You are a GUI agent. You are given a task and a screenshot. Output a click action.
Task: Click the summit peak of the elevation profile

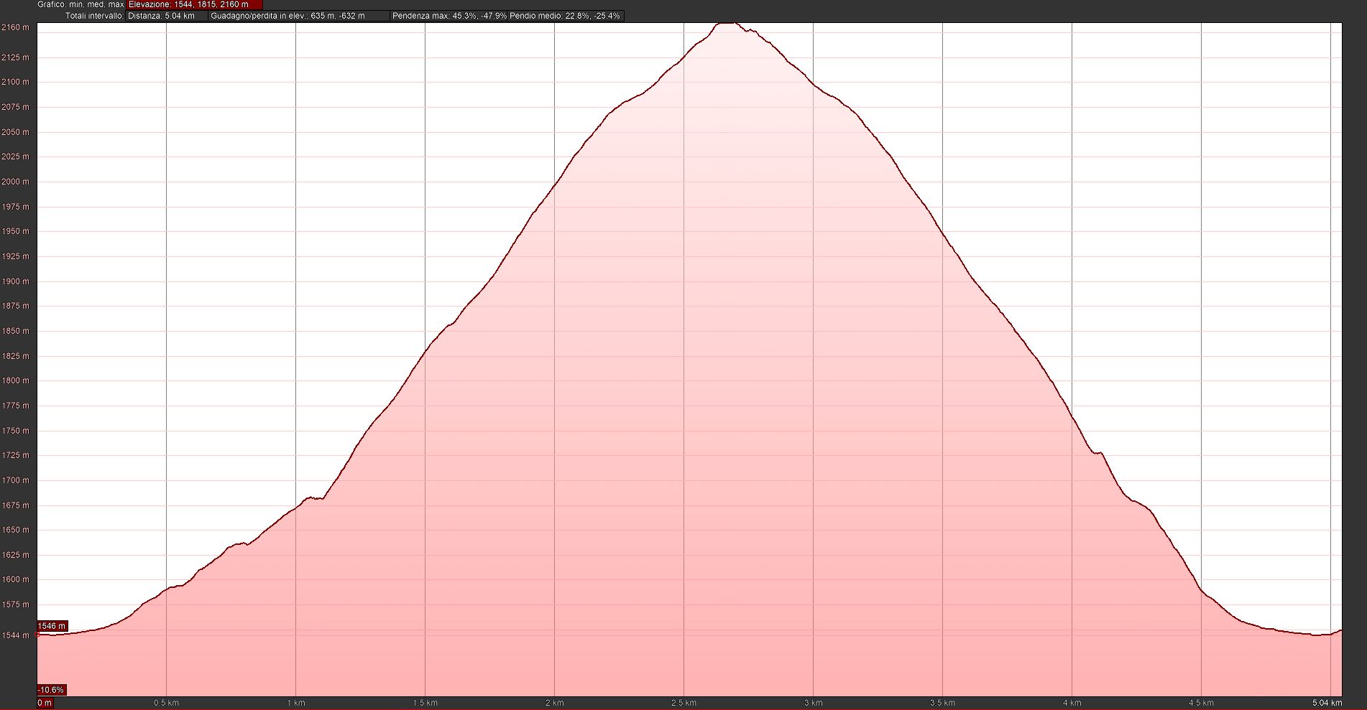click(x=727, y=23)
